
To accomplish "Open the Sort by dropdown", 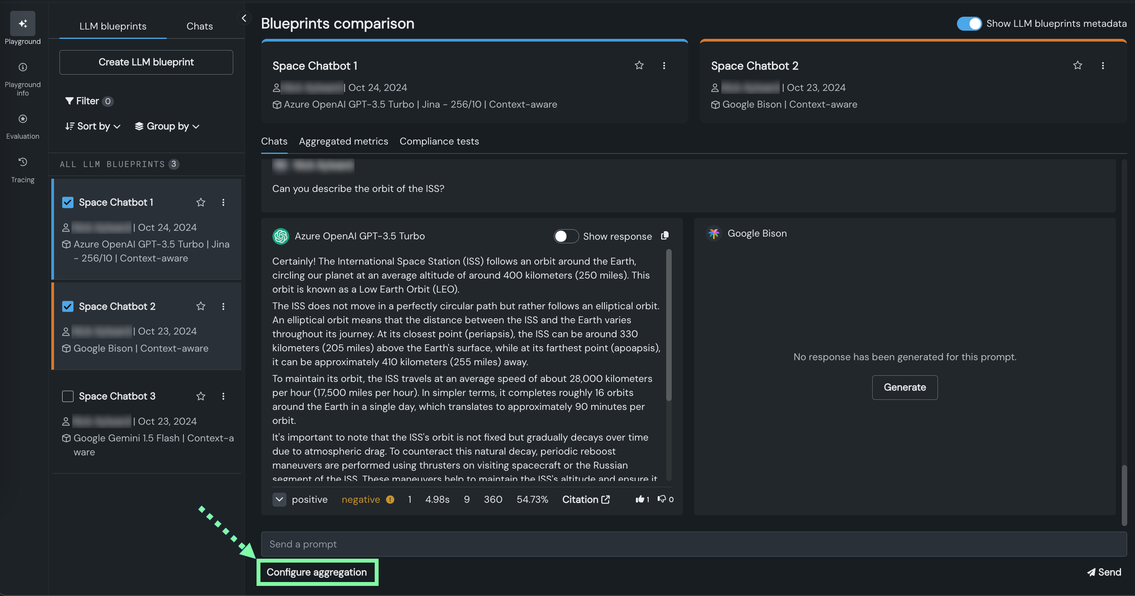I will click(x=93, y=126).
